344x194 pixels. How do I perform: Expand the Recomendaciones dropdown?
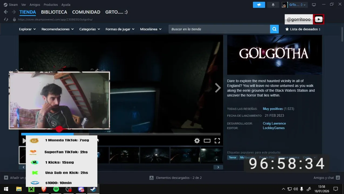57,29
